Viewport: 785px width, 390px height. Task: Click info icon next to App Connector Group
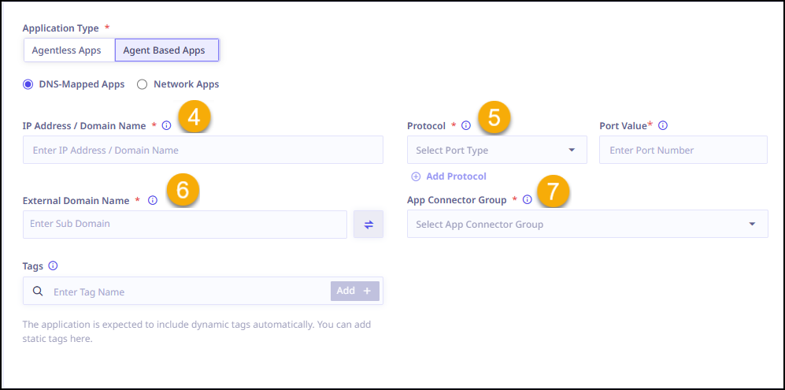pos(528,200)
